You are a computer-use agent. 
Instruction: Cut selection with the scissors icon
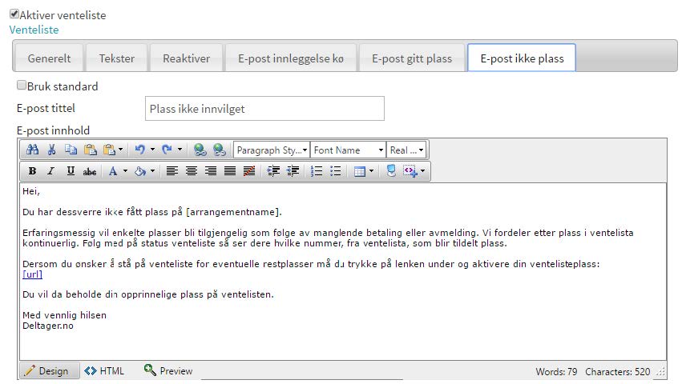(x=52, y=150)
